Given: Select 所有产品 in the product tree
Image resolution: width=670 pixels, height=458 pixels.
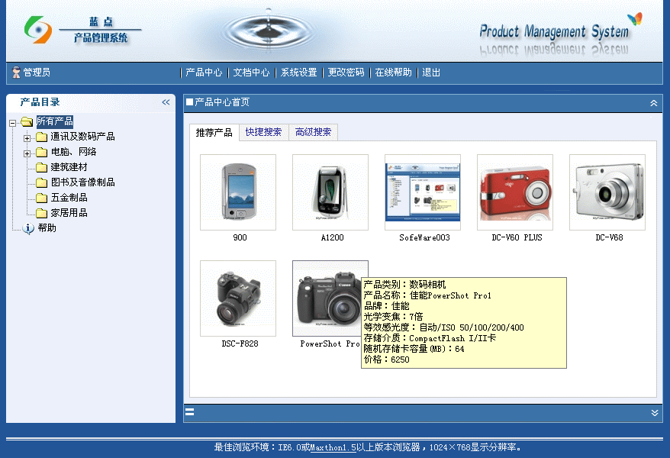Looking at the screenshot, I should (55, 121).
